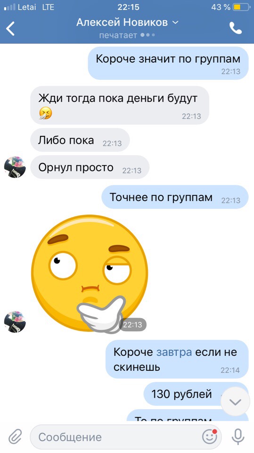This screenshot has height=453, width=254.
Task: Select the Либо пока message bubble
Action: click(80, 140)
